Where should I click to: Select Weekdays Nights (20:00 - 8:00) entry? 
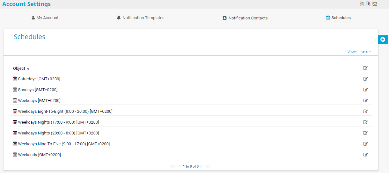click(58, 133)
